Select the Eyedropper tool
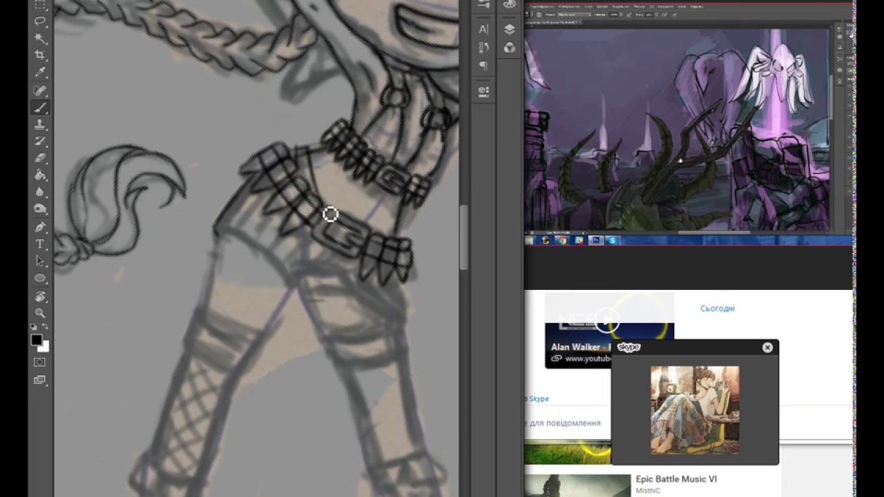This screenshot has width=884, height=497. click(x=40, y=72)
